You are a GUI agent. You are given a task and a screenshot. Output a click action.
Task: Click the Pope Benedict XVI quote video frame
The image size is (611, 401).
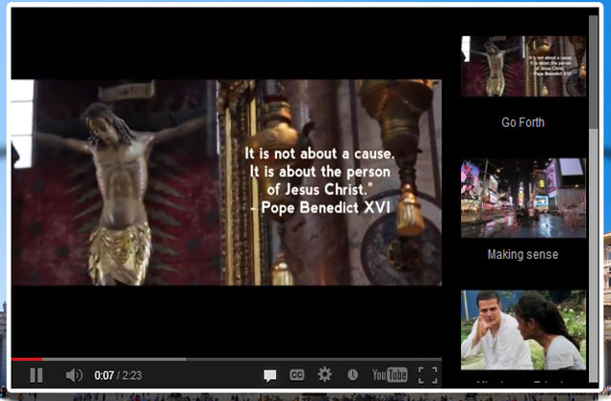[226, 182]
